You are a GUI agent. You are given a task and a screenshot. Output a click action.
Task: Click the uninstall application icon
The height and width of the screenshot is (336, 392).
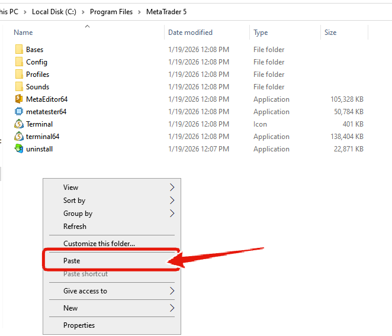[x=19, y=149]
